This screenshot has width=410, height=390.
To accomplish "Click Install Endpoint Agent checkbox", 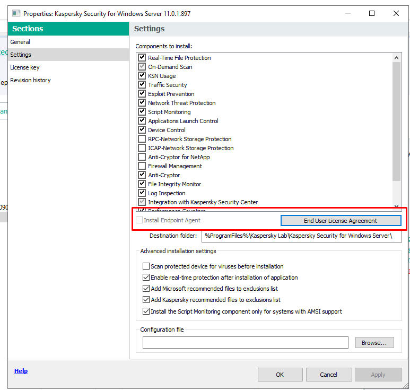I will (139, 220).
